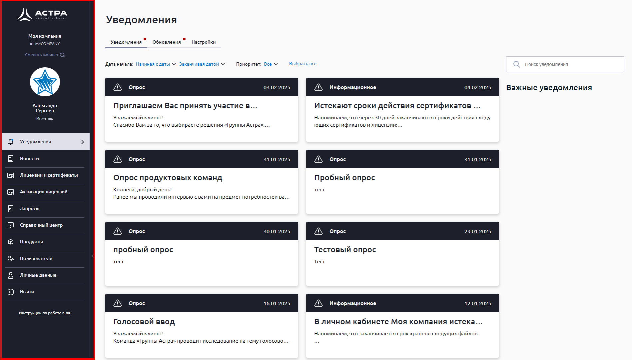
Task: Click the "Выбрать все" link
Action: 303,64
